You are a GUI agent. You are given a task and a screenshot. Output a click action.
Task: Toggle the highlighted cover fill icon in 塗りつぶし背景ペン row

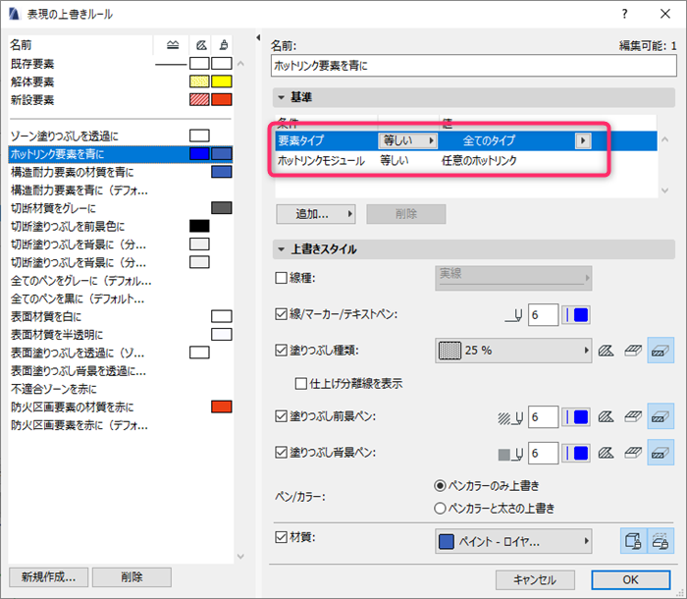click(661, 453)
